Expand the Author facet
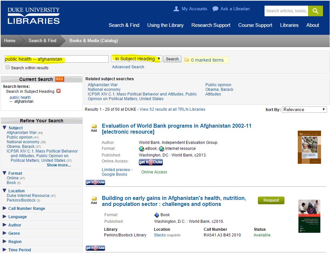 (x=4, y=225)
